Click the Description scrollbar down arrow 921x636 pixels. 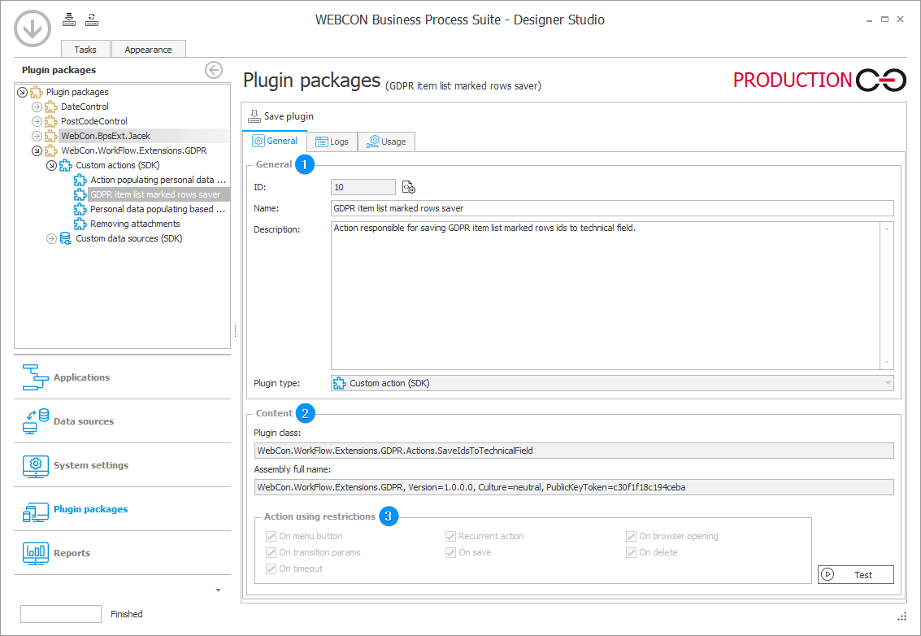tap(887, 363)
